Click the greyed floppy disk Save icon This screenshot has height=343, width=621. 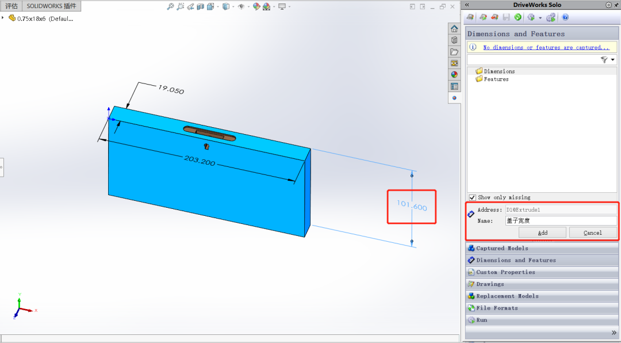(x=506, y=17)
